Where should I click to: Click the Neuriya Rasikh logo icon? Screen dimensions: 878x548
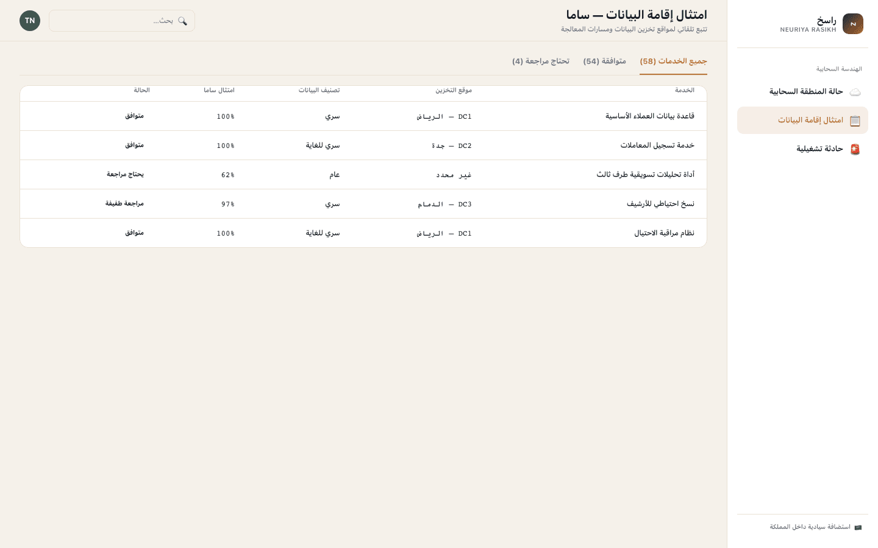click(853, 24)
